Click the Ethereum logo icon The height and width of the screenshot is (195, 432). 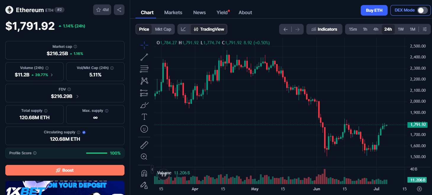point(9,10)
